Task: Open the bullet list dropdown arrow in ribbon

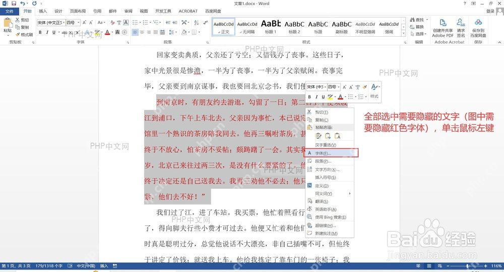Action: (x=140, y=23)
